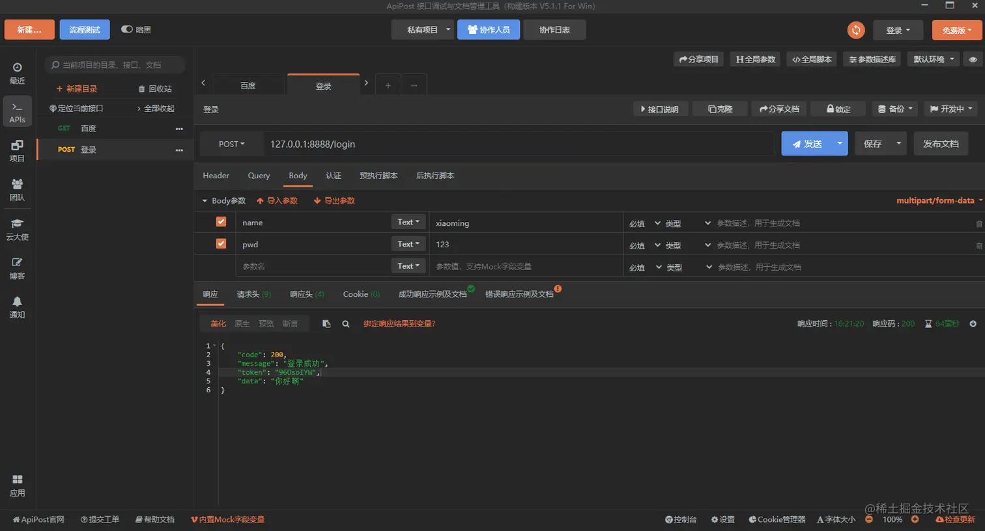Open the 团队 team sidebar icon
985x531 pixels.
tap(17, 190)
